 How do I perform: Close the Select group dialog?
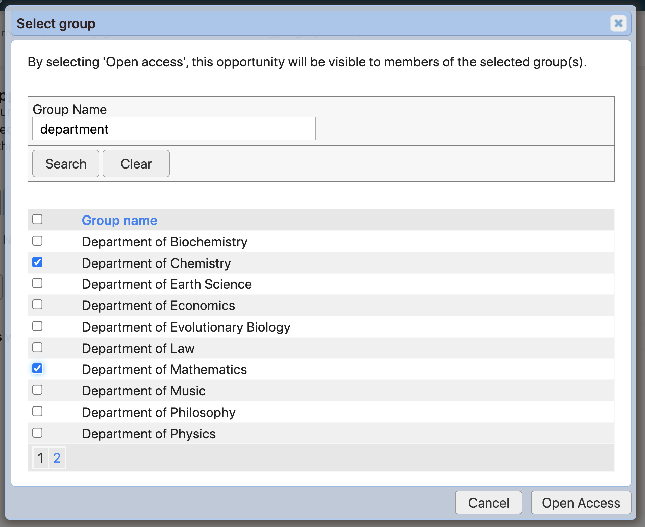(618, 23)
